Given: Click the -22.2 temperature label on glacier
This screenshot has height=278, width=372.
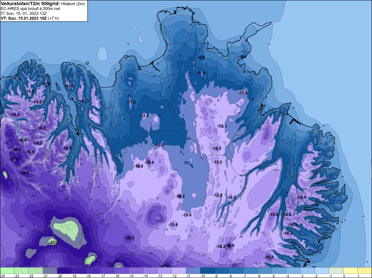Looking at the screenshot, I should [x=54, y=242].
